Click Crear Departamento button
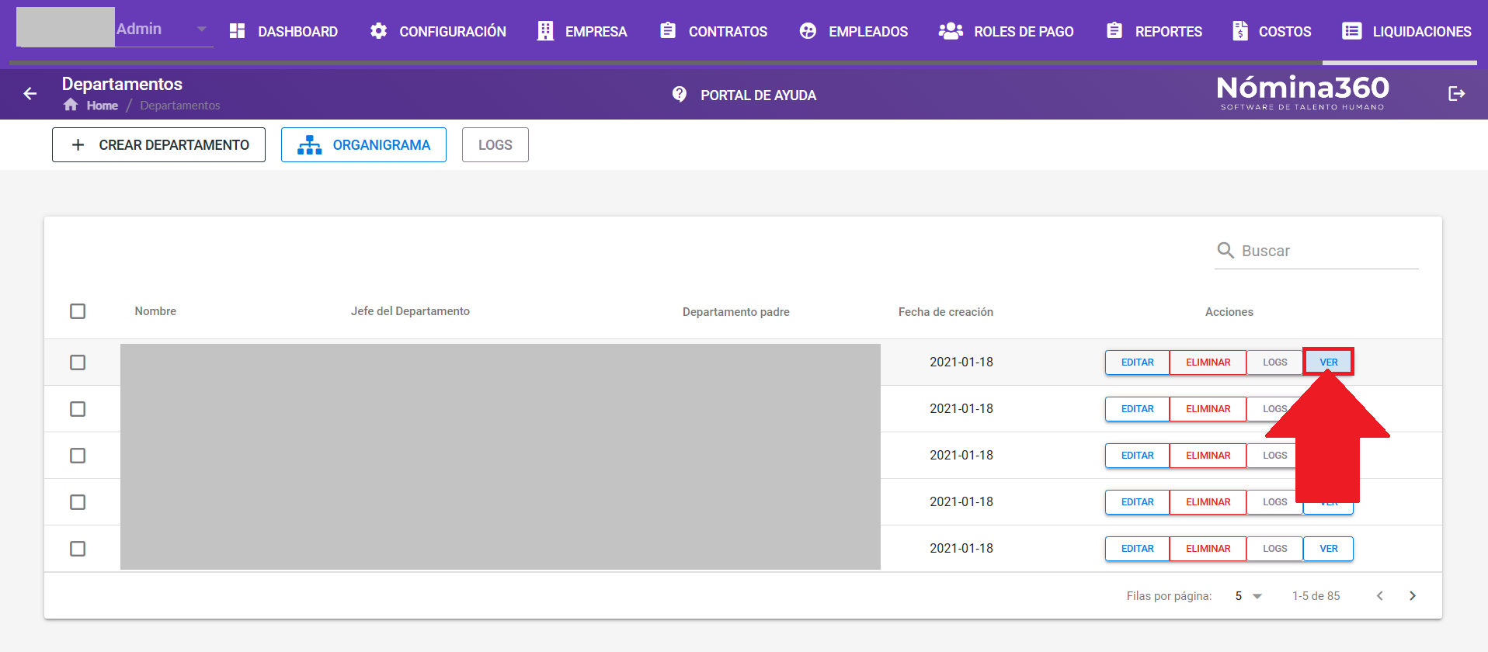Viewport: 1488px width, 652px height. pos(158,145)
